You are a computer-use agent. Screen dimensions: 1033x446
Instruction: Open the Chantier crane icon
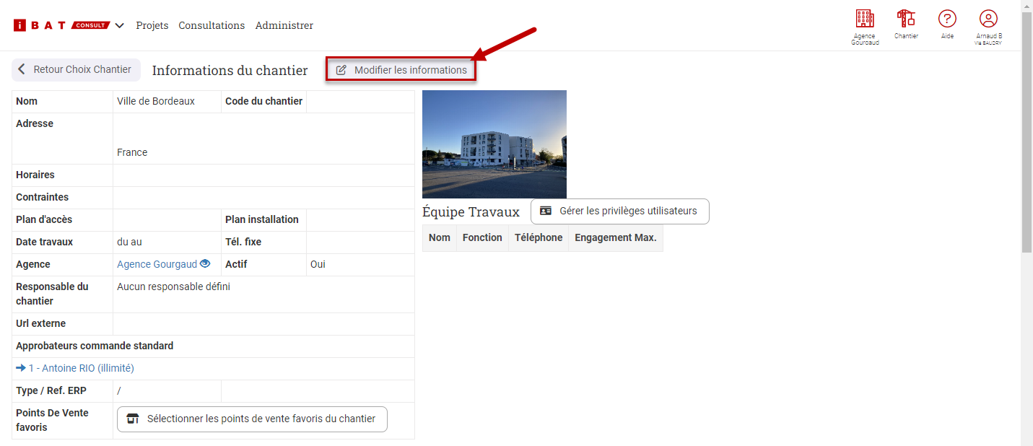[905, 24]
